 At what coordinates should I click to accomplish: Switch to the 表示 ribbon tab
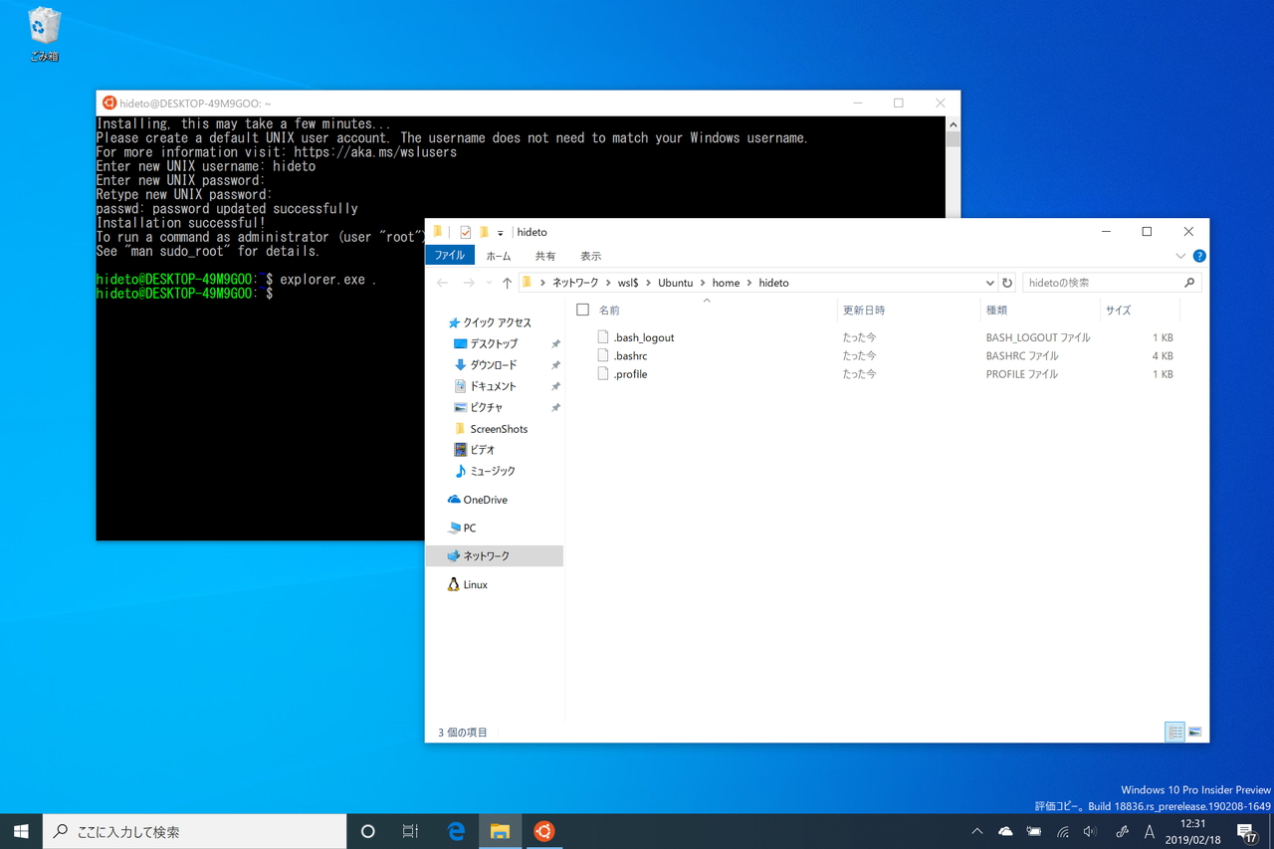click(590, 255)
